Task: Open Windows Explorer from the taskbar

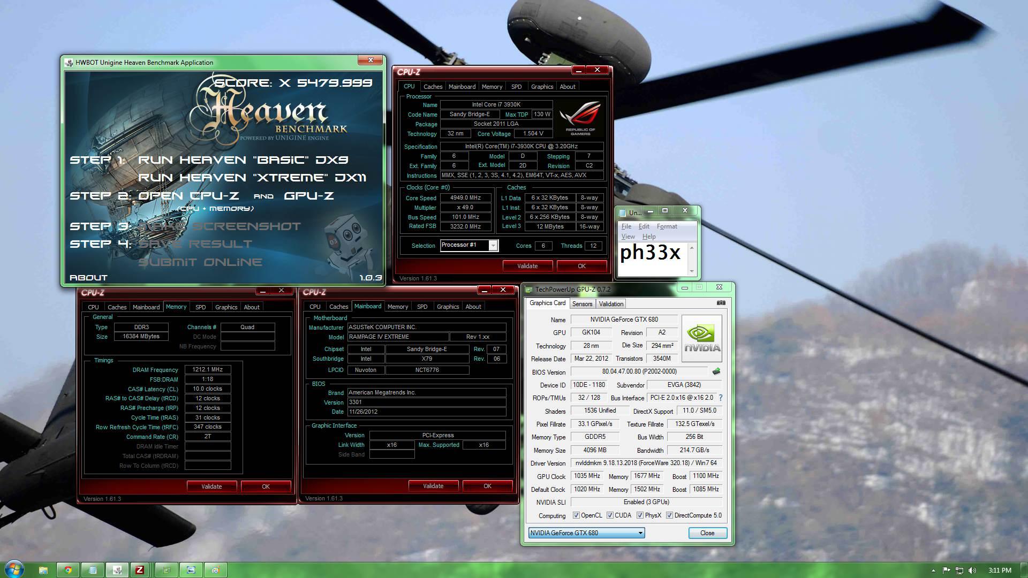Action: click(x=43, y=570)
